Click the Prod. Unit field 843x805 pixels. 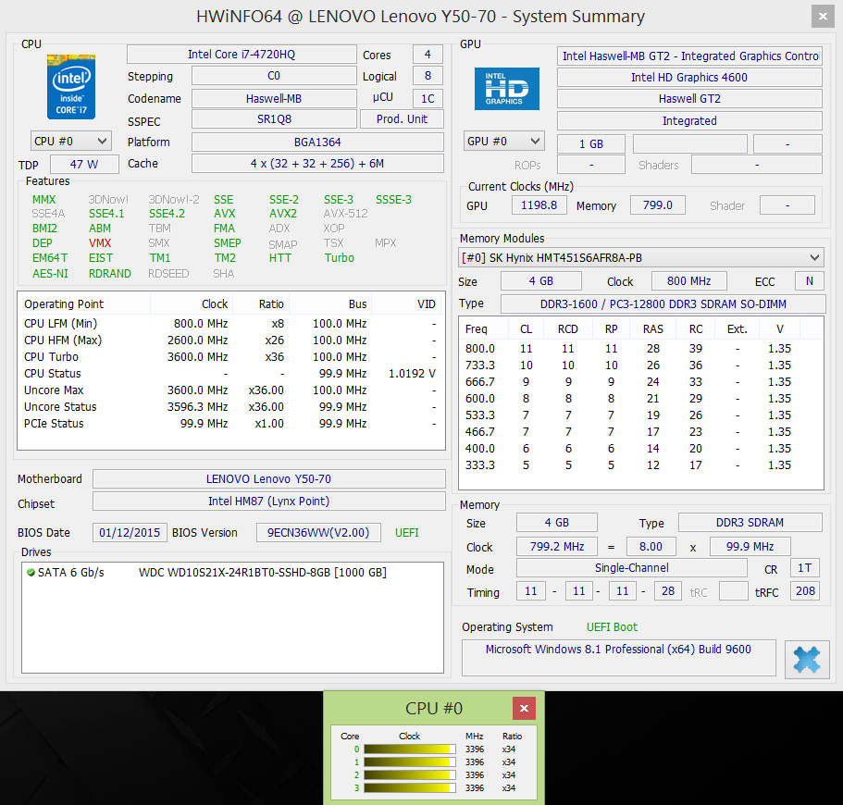pyautogui.click(x=403, y=118)
